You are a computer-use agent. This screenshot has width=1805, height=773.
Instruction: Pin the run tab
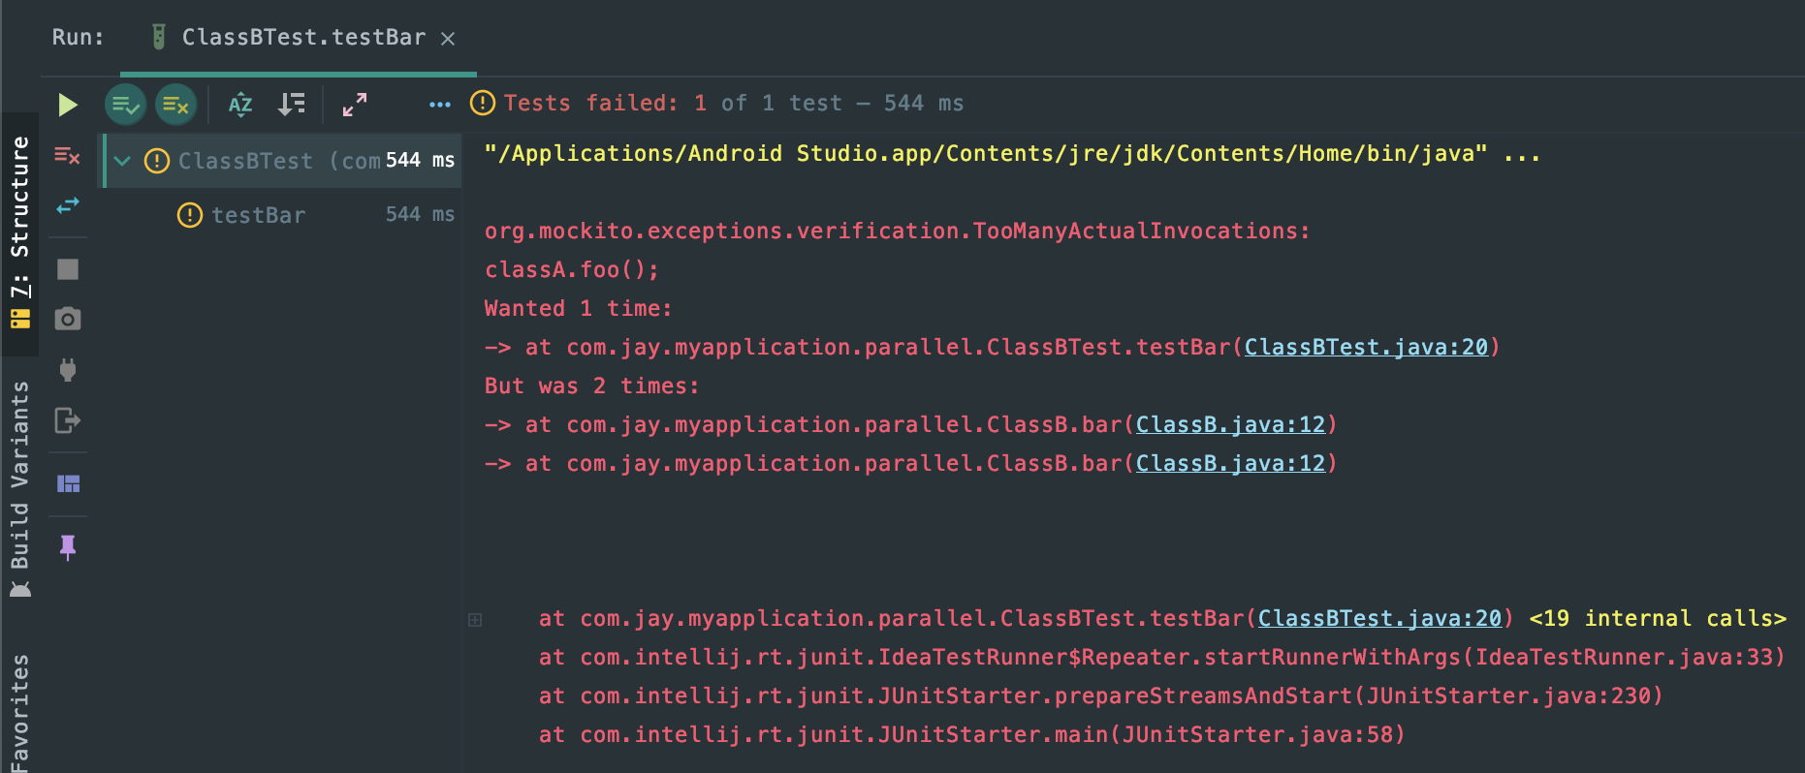tap(67, 547)
